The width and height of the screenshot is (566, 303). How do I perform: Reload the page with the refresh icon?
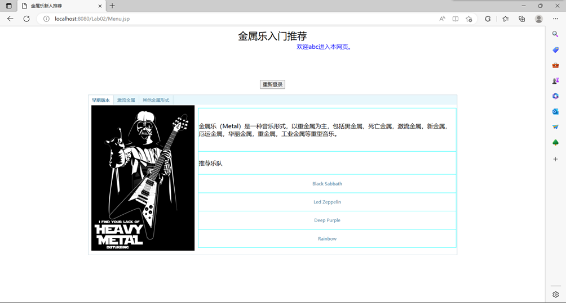[26, 19]
